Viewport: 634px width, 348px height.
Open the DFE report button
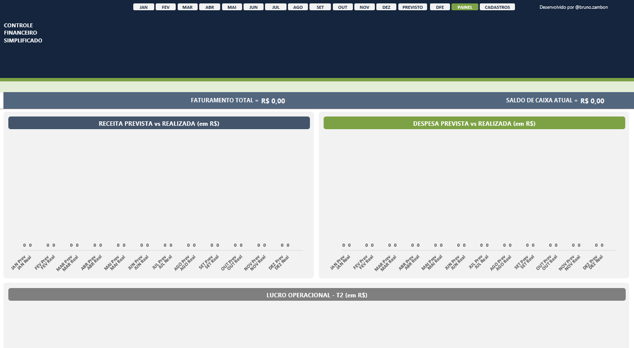[x=440, y=7]
